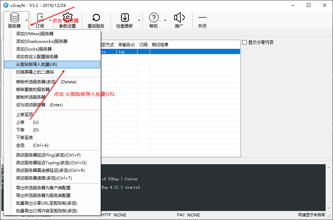
Task: Select 下移至底 menu item
Action: click(52, 137)
